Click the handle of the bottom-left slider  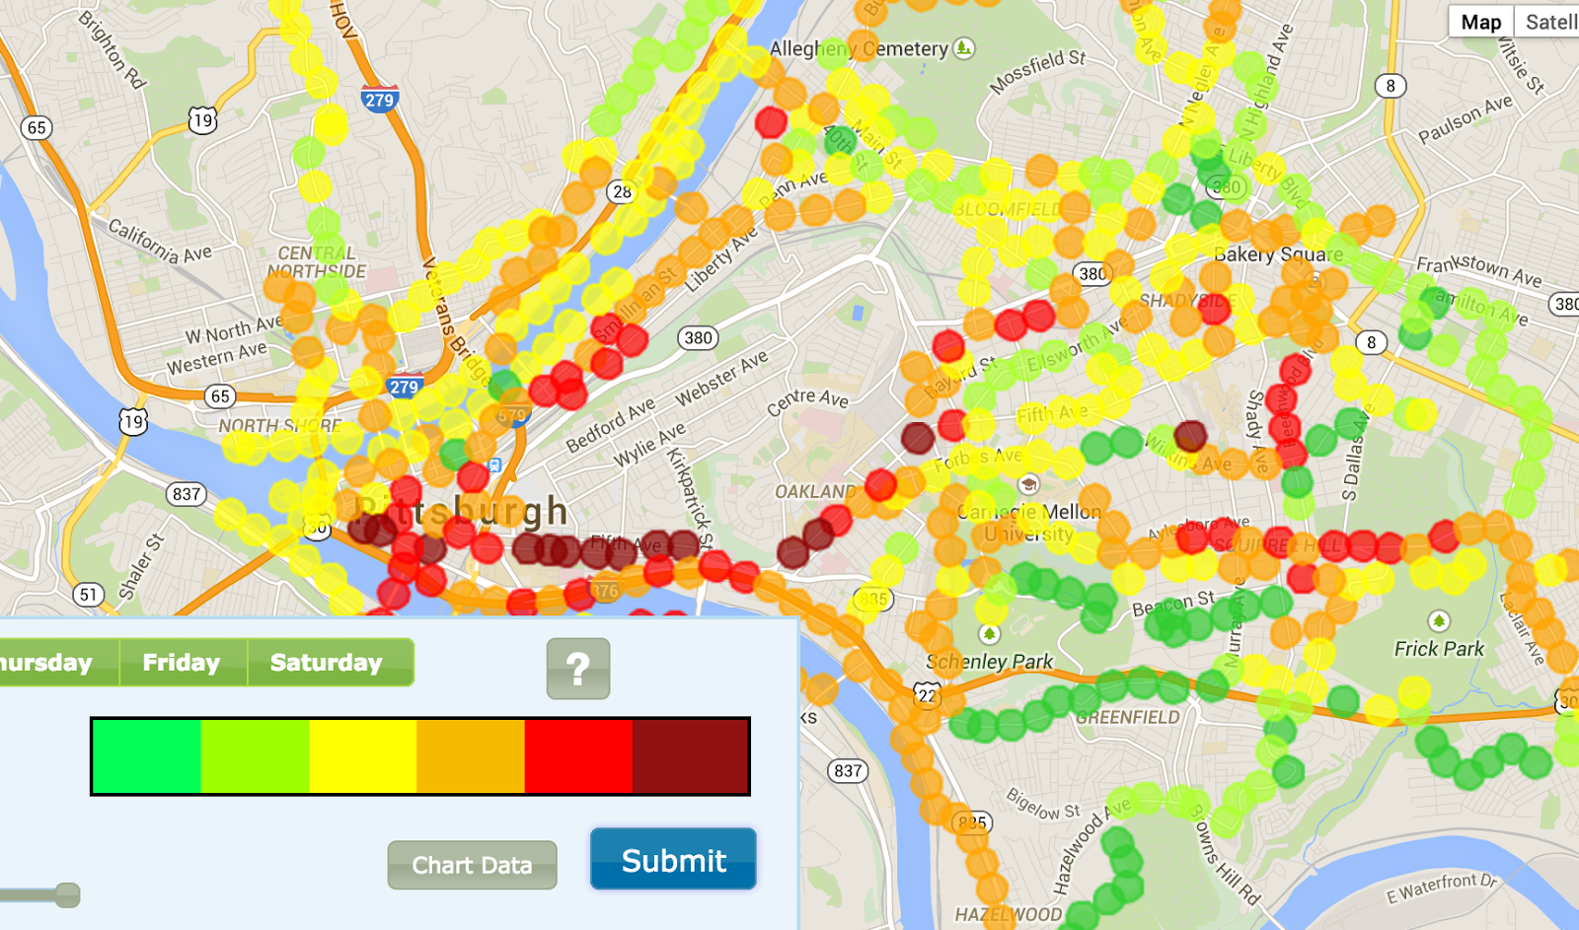pyautogui.click(x=66, y=894)
